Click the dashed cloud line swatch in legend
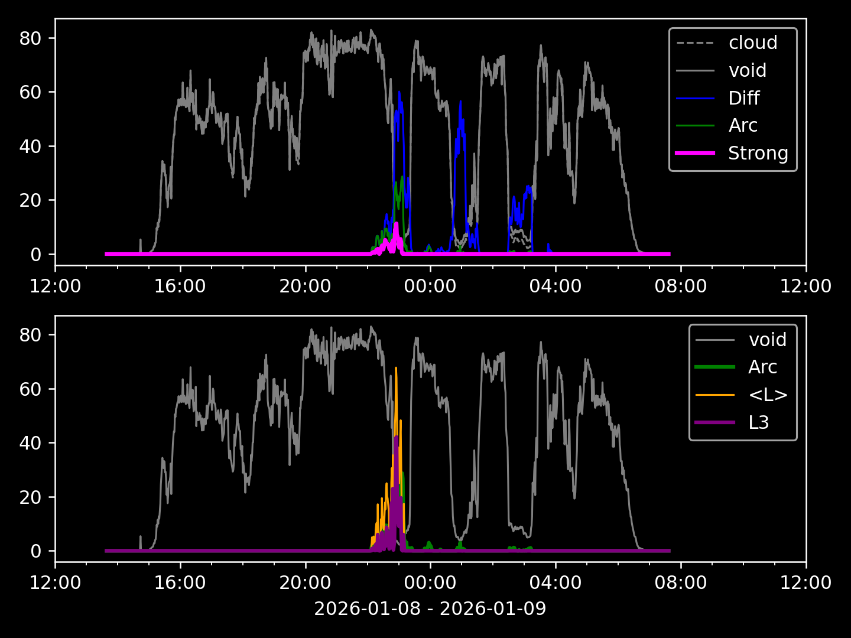The height and width of the screenshot is (638, 851). click(695, 43)
